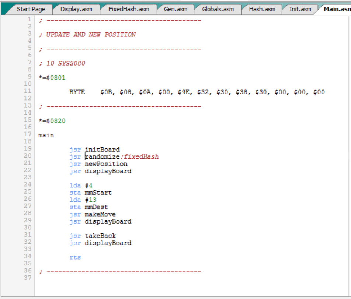Click line number 37 in the gutter
Image resolution: width=351 pixels, height=299 pixels.
[28, 278]
